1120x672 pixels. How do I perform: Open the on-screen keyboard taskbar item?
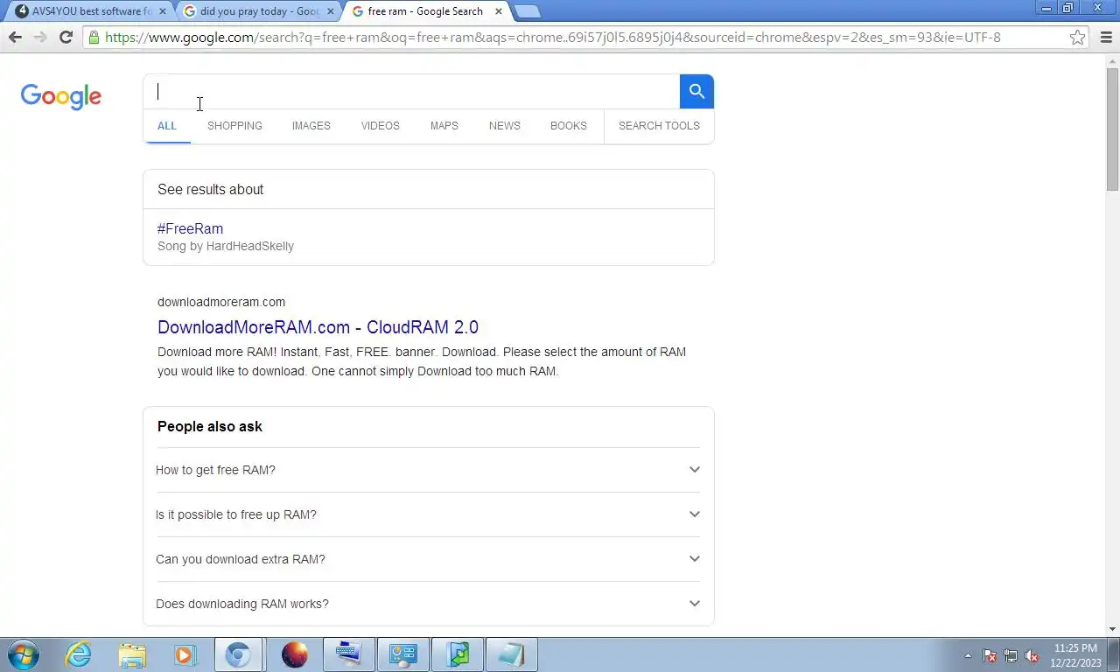point(348,654)
